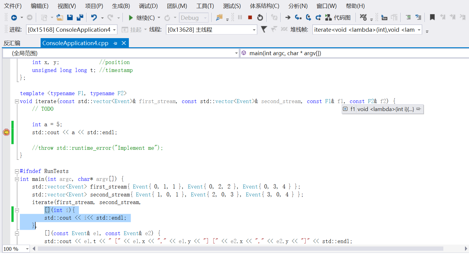This screenshot has width=469, height=255.
Task: Restart debugging with the circular arrow icon
Action: [260, 18]
